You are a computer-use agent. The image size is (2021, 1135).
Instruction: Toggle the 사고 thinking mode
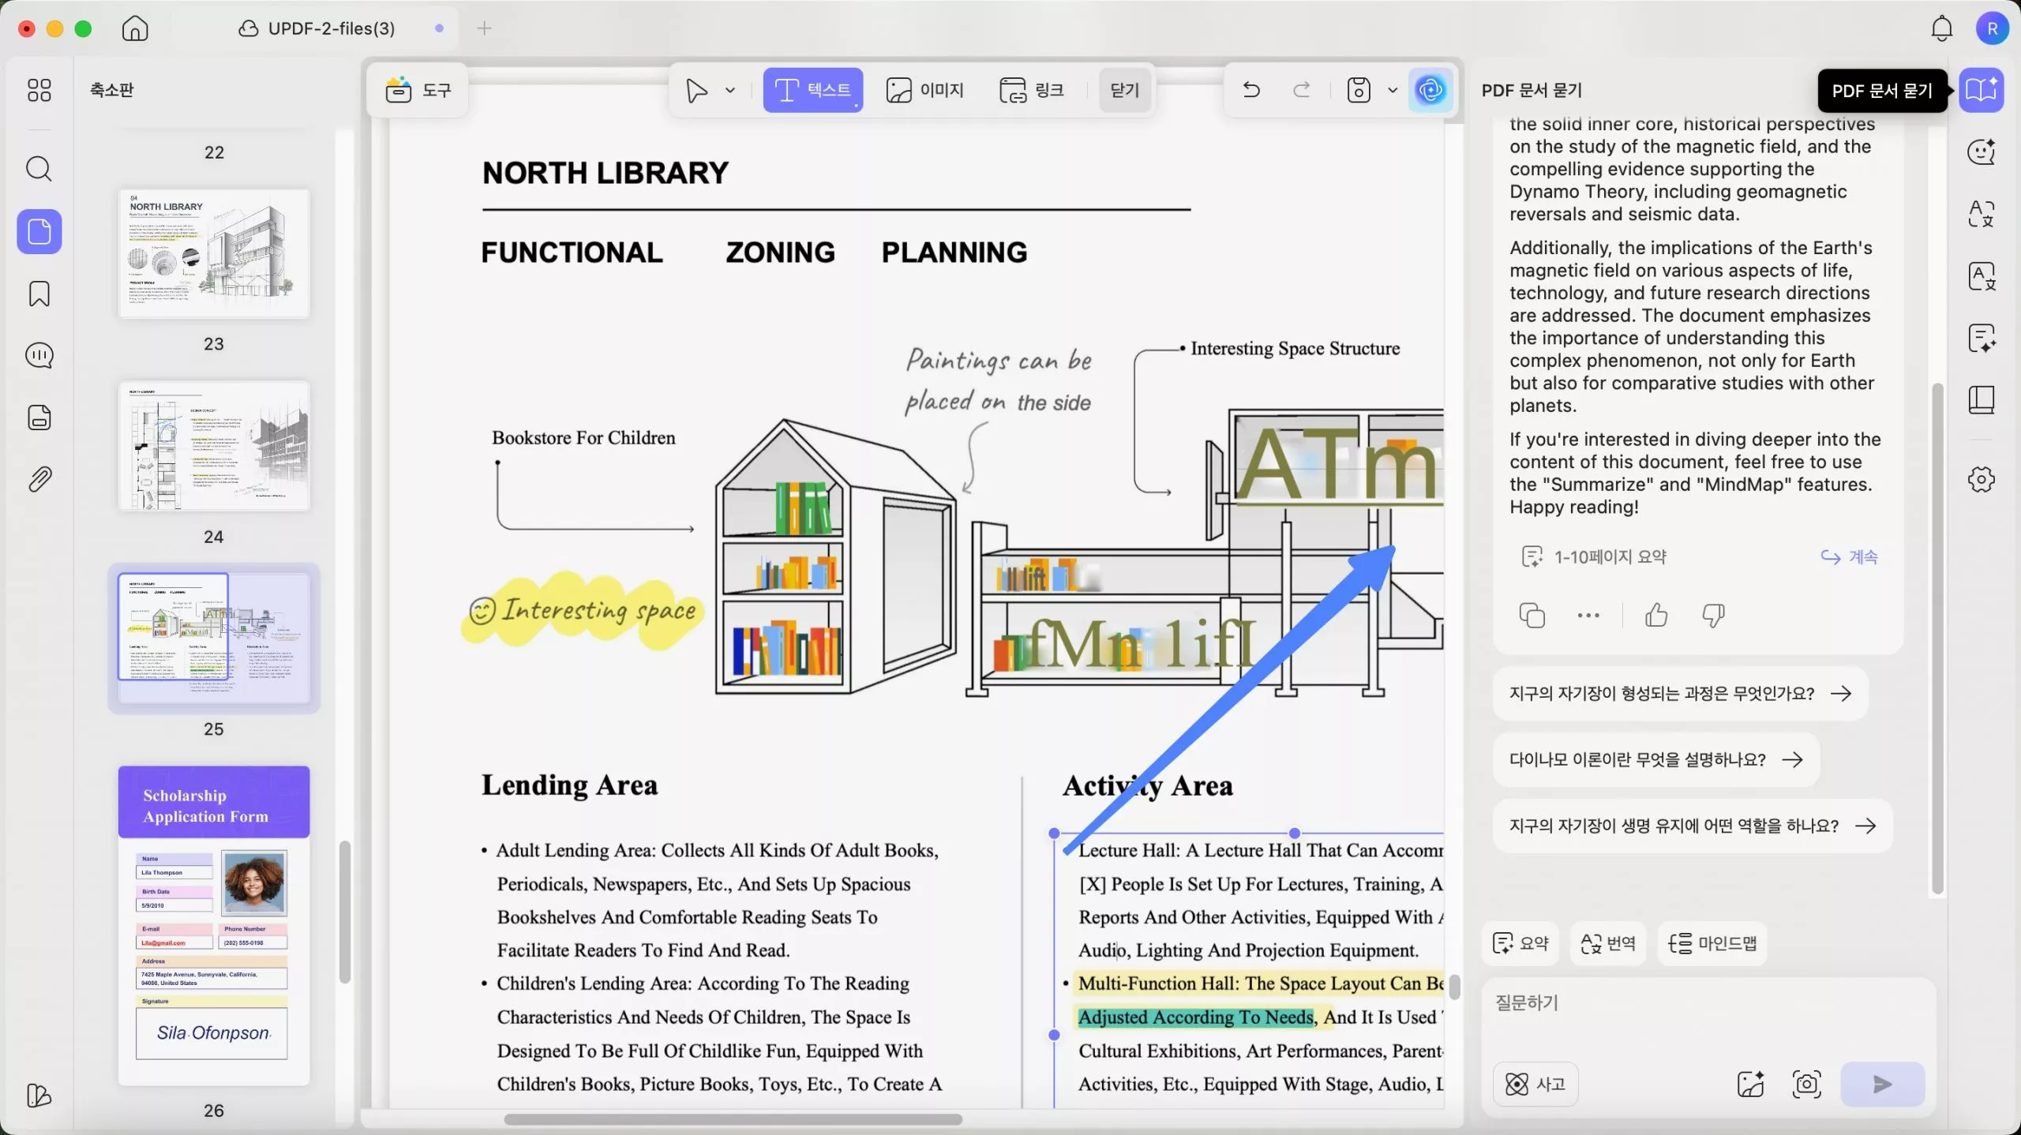click(x=1535, y=1084)
